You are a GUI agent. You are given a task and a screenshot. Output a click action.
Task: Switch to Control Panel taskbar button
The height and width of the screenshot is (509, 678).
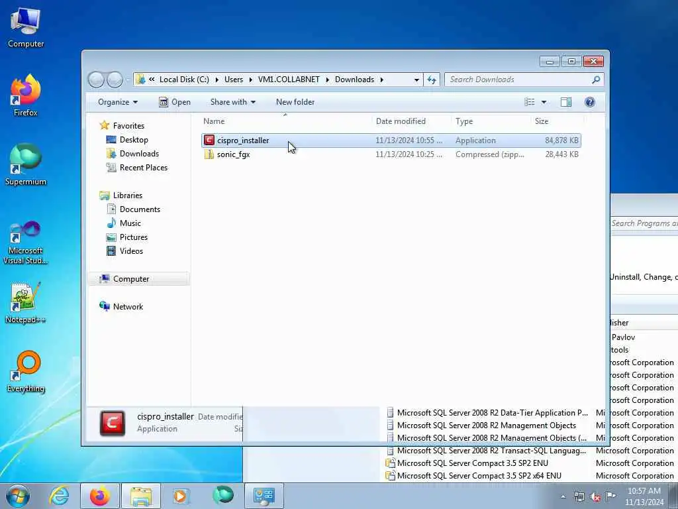pyautogui.click(x=264, y=496)
